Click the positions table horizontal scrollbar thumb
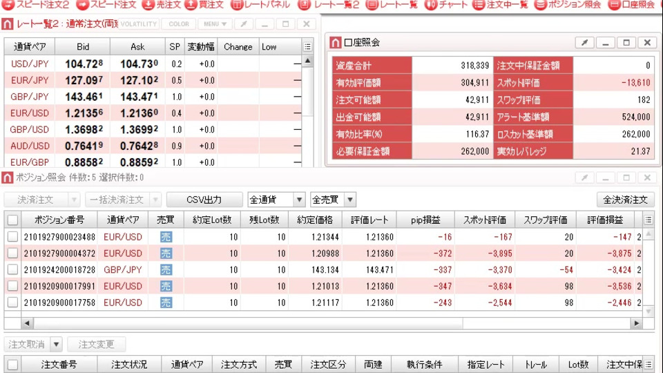Image resolution: width=663 pixels, height=373 pixels. [248, 323]
